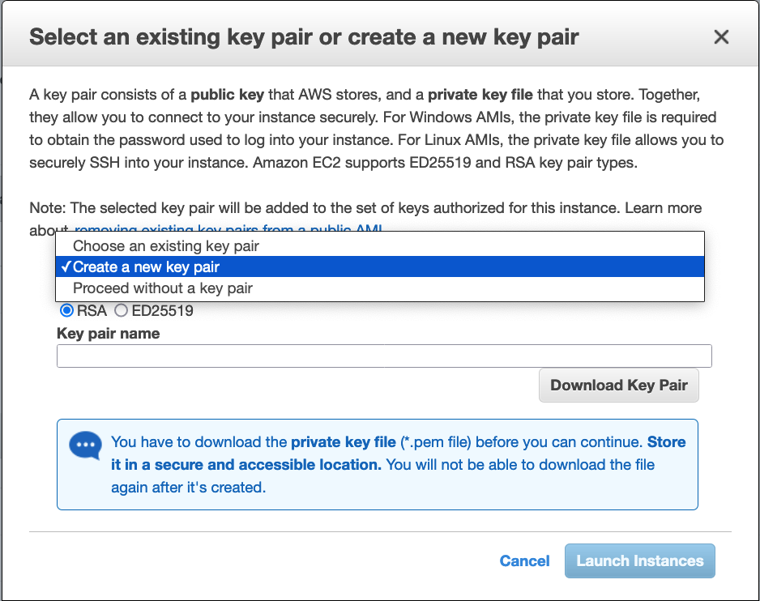Click 'Store it in a secure' bold text
760x601 pixels.
click(x=246, y=465)
